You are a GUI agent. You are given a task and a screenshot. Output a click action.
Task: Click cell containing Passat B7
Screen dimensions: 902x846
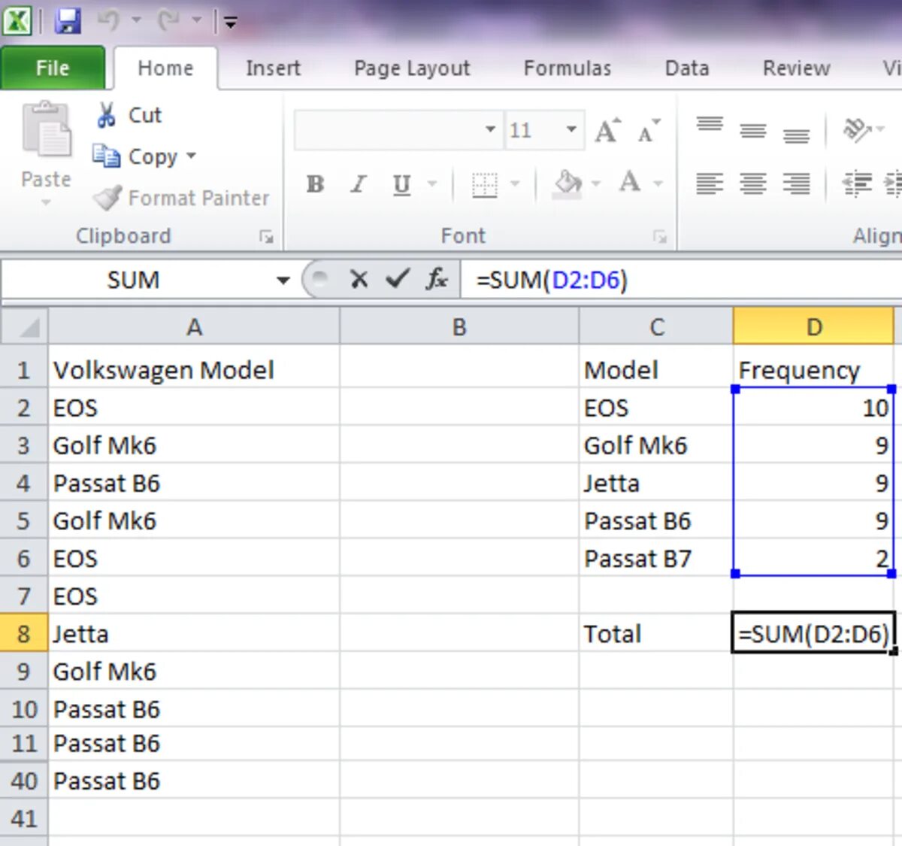pyautogui.click(x=656, y=559)
